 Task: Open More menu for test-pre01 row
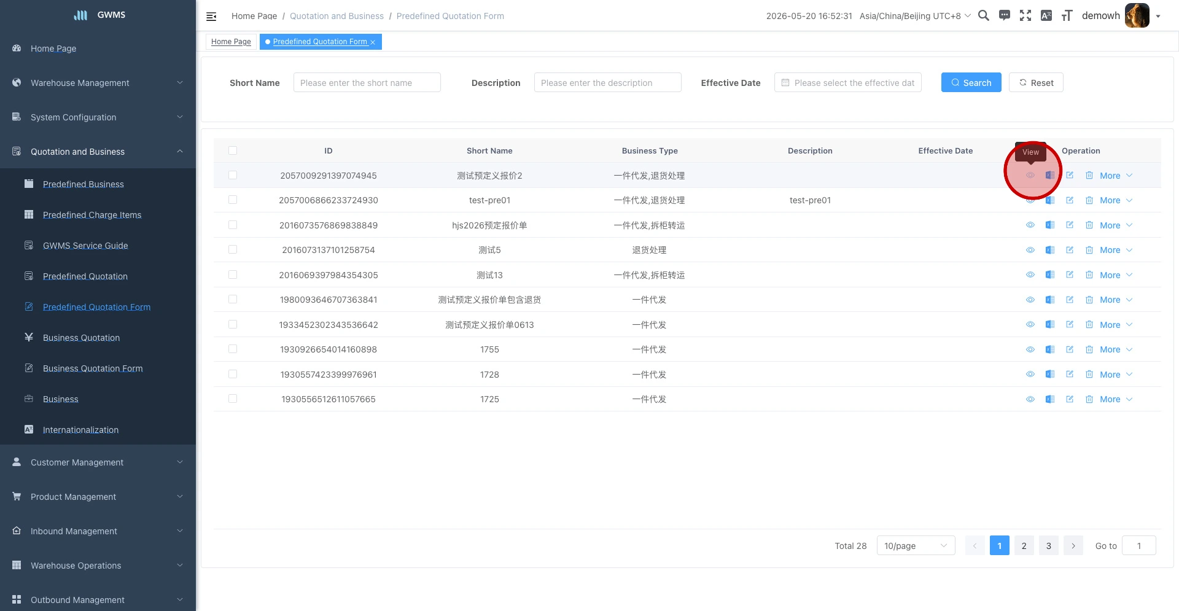tap(1116, 200)
